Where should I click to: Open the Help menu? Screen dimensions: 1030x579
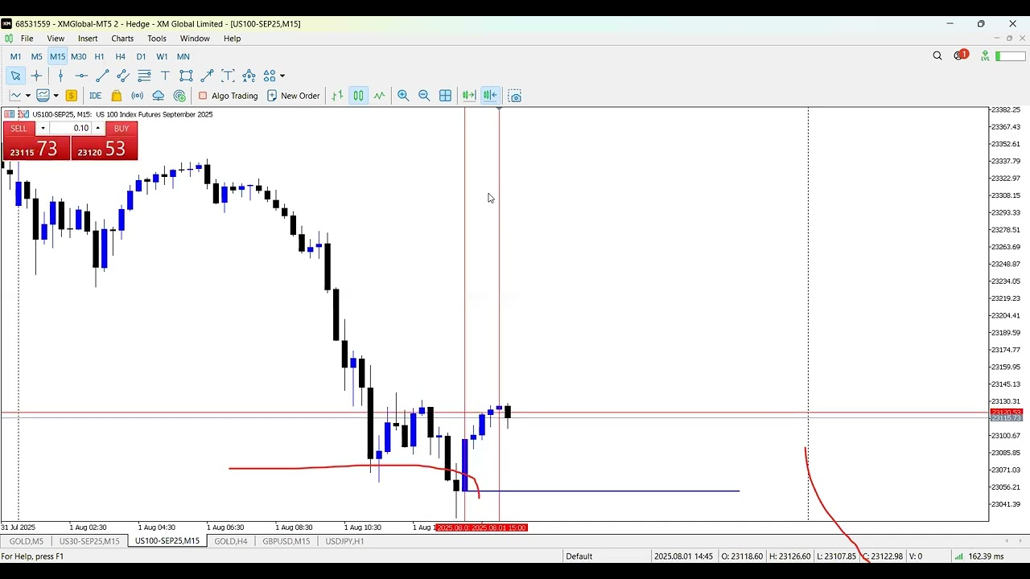[232, 39]
